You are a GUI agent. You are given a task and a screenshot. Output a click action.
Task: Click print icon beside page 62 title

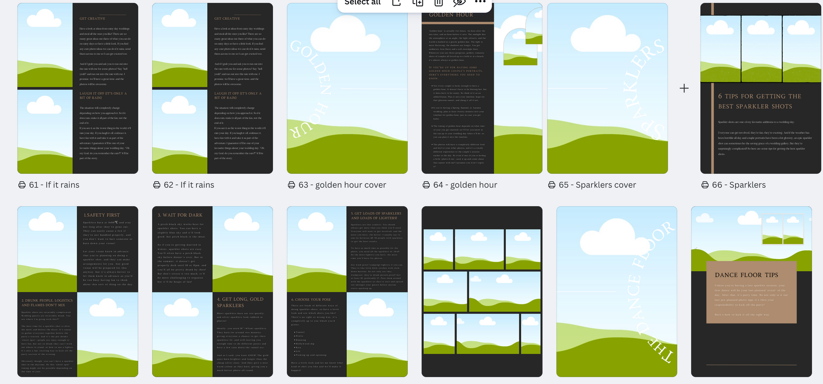(157, 185)
